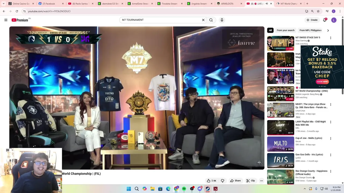The width and height of the screenshot is (344, 193).
Task: Open options for LANY Playlist Mix
Action: tap(331, 122)
